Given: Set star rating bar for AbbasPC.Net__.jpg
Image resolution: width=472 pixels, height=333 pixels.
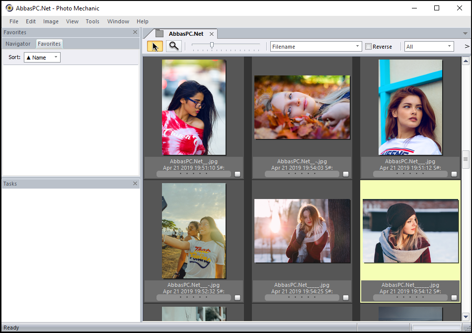Looking at the screenshot, I should click(x=194, y=174).
